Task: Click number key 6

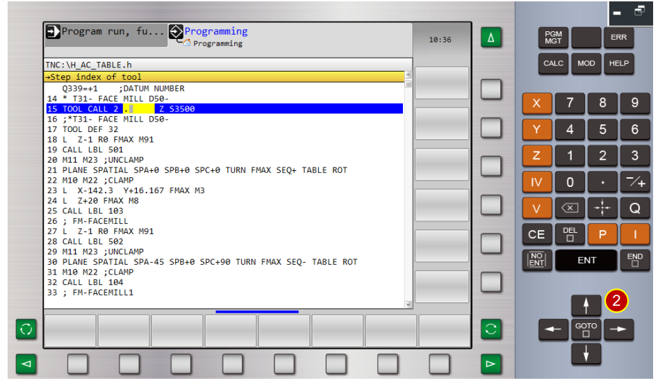Action: [x=634, y=129]
